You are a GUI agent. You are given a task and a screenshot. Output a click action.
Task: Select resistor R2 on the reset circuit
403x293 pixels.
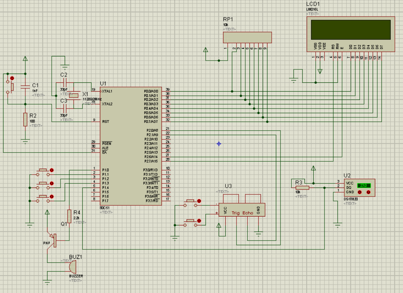(25, 120)
